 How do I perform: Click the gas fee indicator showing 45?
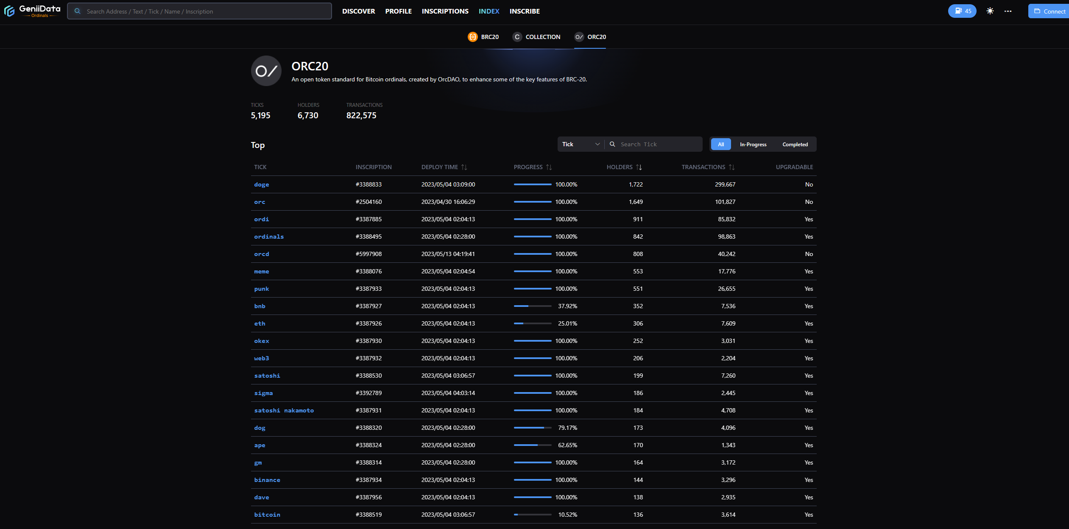coord(962,11)
